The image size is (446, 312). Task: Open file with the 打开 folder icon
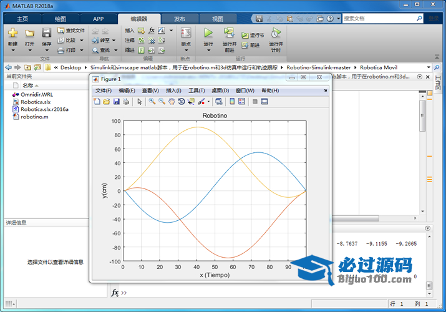pos(29,33)
